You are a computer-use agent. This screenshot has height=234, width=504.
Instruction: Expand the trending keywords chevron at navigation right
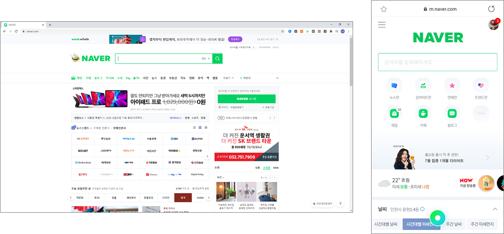coord(277,78)
